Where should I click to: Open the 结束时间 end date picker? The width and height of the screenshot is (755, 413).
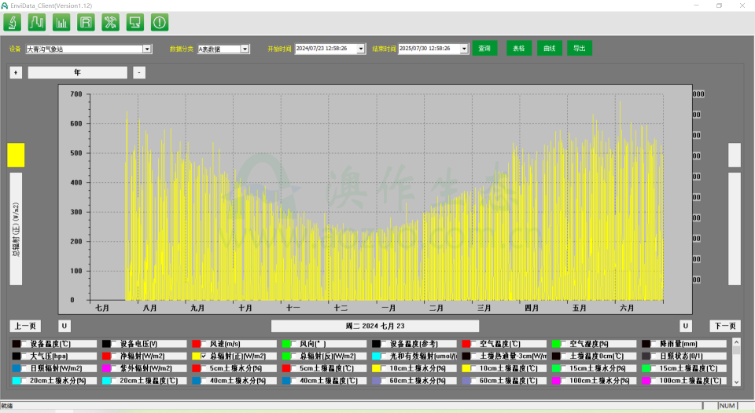[464, 49]
